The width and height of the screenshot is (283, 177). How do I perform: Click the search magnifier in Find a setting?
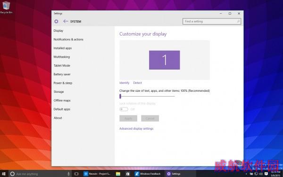pyautogui.click(x=238, y=21)
